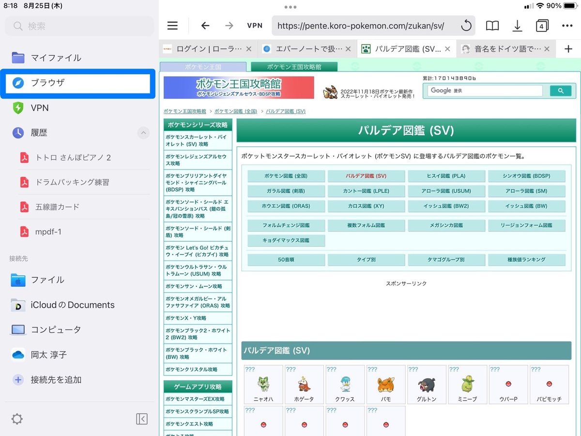581x436 pixels.
Task: Open the hamburger menu in browser toolbar
Action: pos(172,26)
